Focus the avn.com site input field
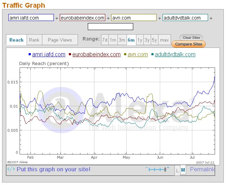The image size is (228, 187). click(134, 17)
